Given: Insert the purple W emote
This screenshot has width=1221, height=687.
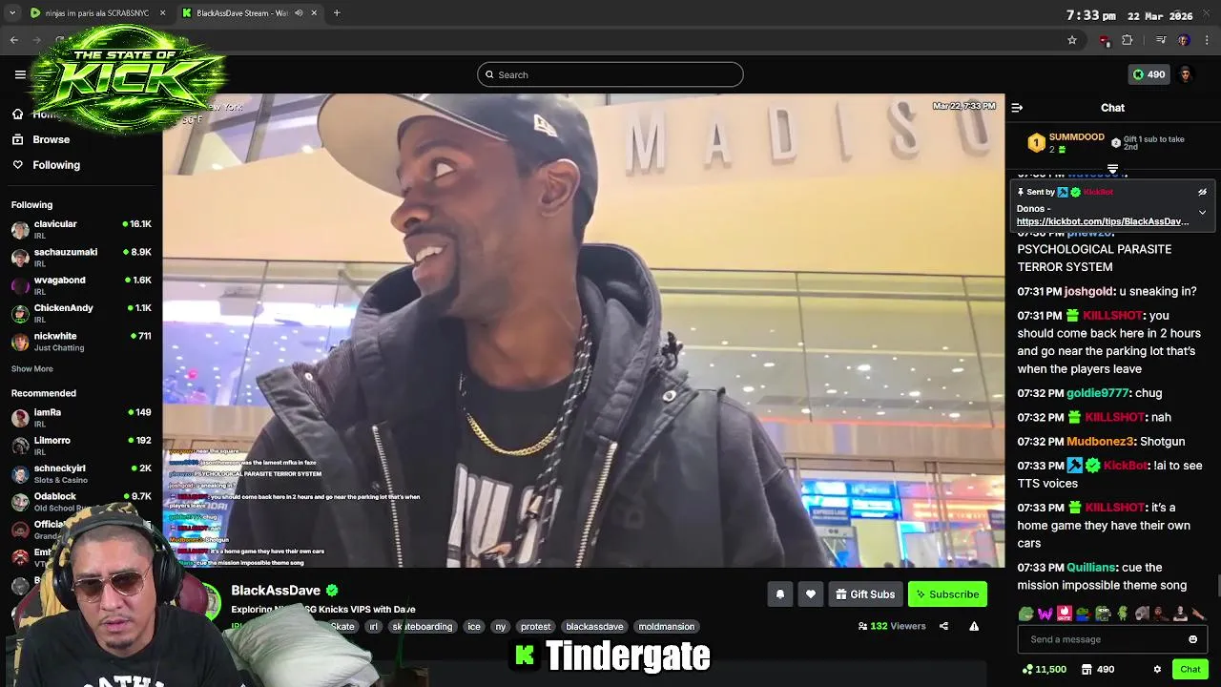Looking at the screenshot, I should click(1045, 614).
